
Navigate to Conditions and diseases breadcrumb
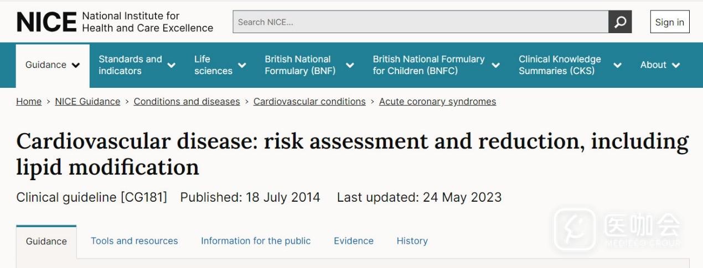(x=187, y=102)
